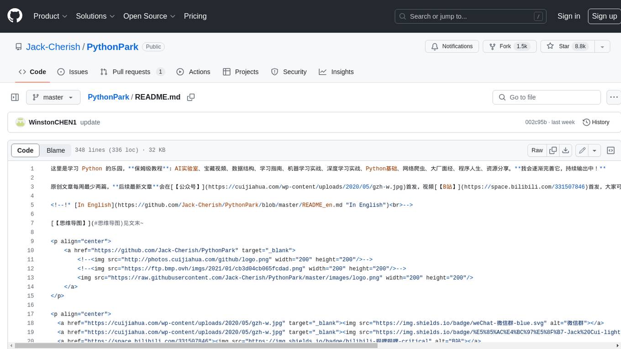Open the Raw file view

click(537, 150)
